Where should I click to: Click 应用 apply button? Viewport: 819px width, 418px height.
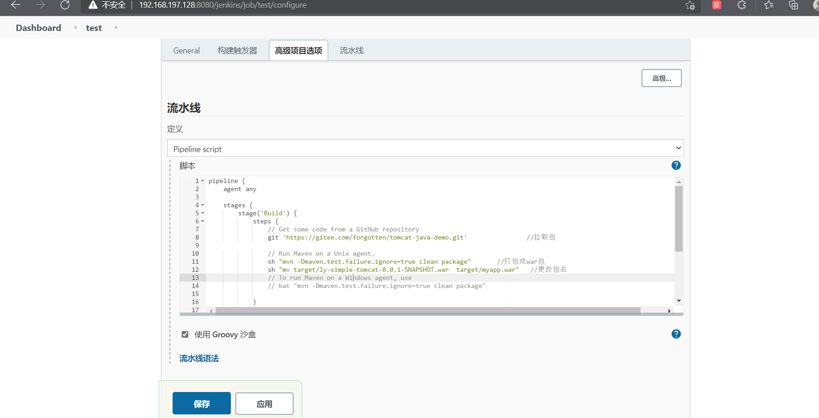pos(264,404)
